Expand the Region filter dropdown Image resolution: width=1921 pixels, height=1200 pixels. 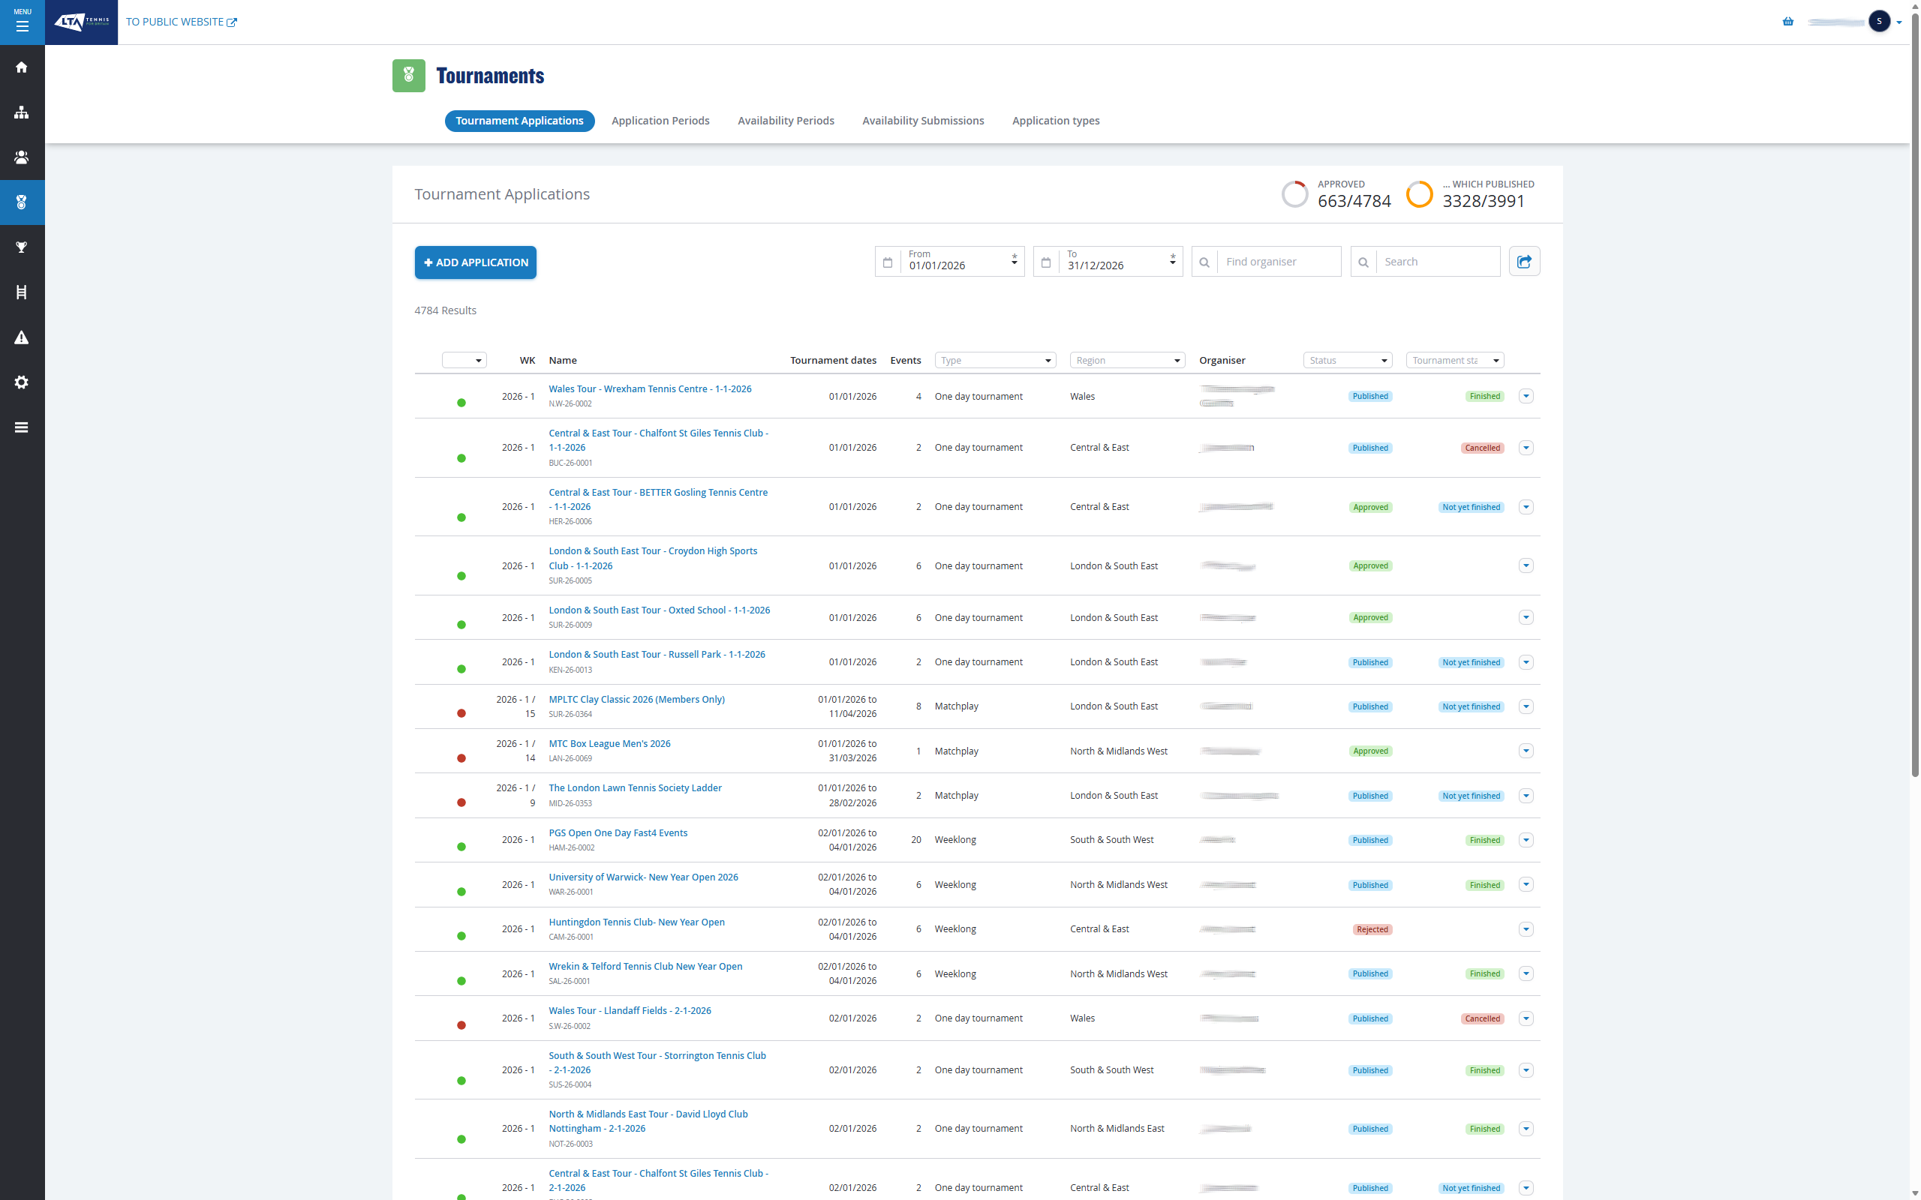coord(1127,360)
